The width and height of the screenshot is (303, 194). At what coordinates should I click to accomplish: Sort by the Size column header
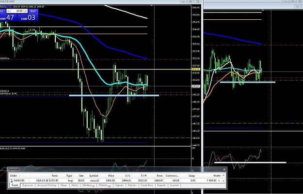(x=79, y=176)
